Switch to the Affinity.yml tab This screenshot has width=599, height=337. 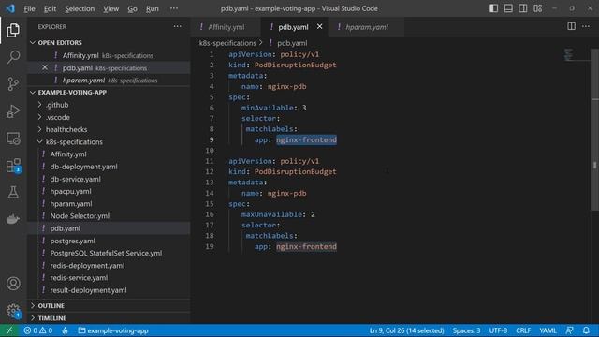coord(226,27)
